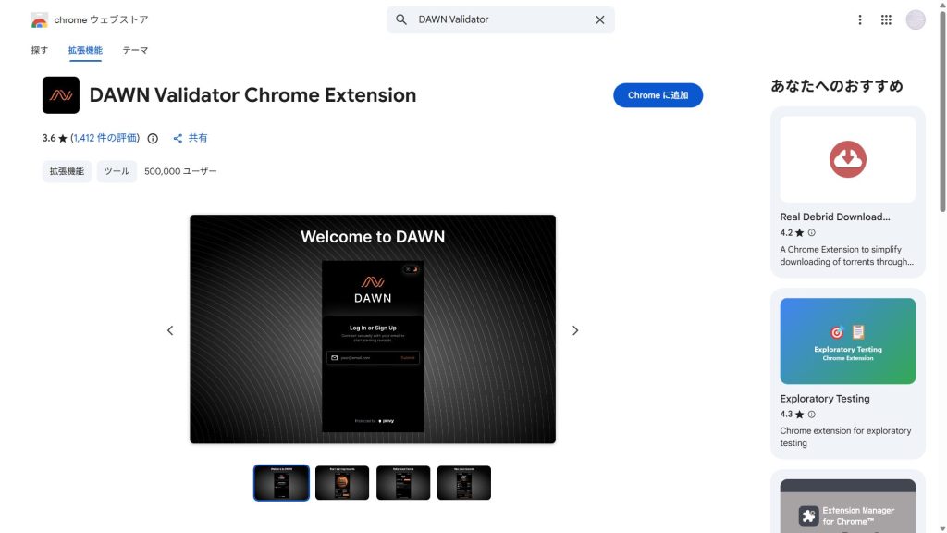This screenshot has width=947, height=533.
Task: Click the 500,000 ユーザー text
Action: pyautogui.click(x=180, y=171)
